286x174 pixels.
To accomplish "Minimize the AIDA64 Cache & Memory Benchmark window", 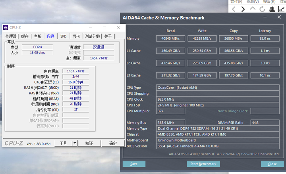I will click(265, 17).
